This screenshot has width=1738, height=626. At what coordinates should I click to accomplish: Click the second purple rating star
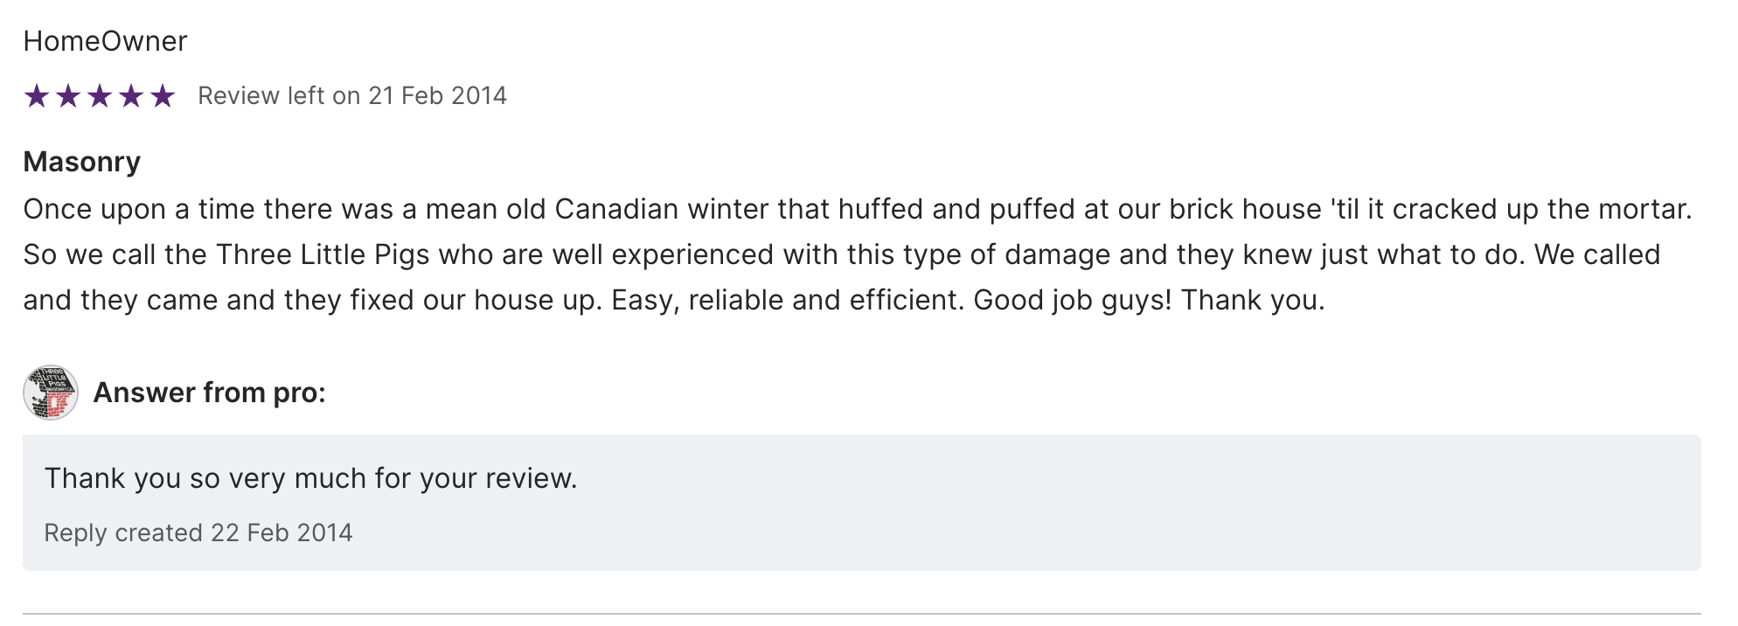(x=68, y=96)
